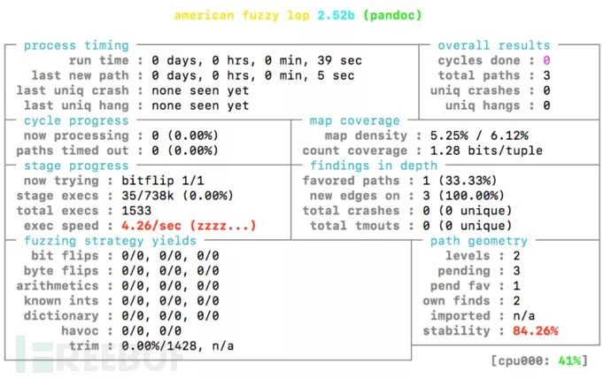Screen dimensions: 611x379
Task: Click the 'stage progress' header
Action: [76, 166]
